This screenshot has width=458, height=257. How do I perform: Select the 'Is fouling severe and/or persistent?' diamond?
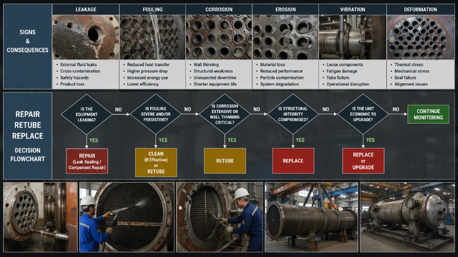[x=156, y=114]
